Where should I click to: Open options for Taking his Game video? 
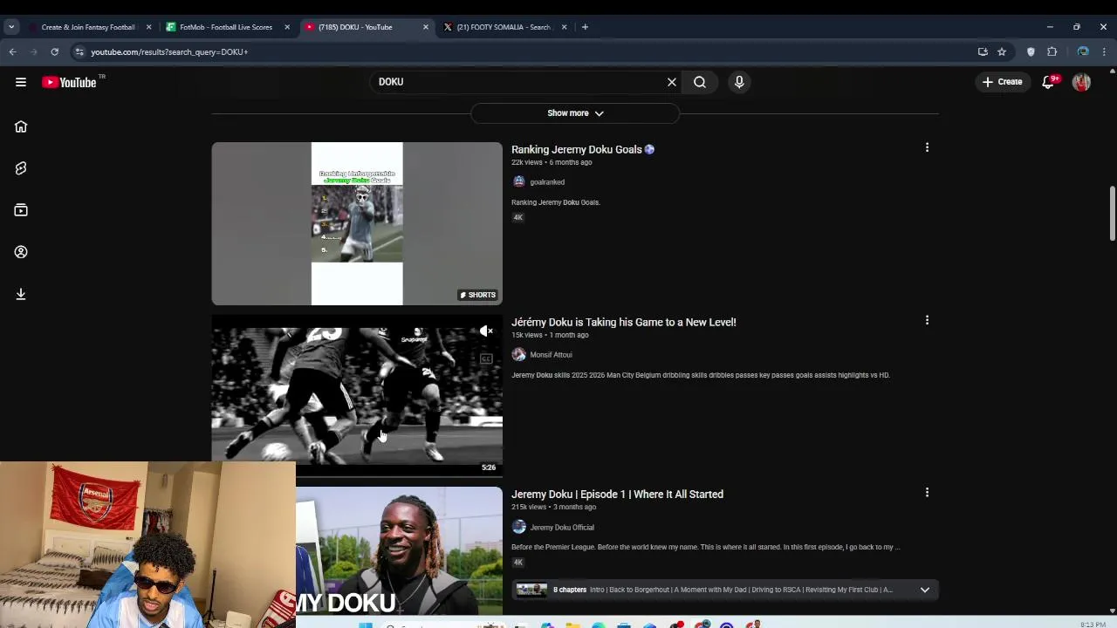(927, 320)
